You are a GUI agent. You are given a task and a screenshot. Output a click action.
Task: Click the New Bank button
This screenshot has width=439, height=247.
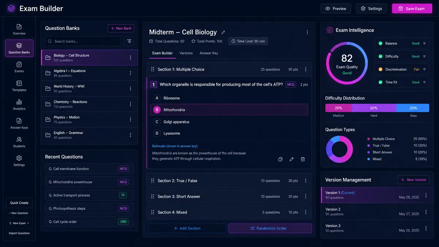121,28
